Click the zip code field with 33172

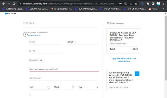(x=45, y=51)
